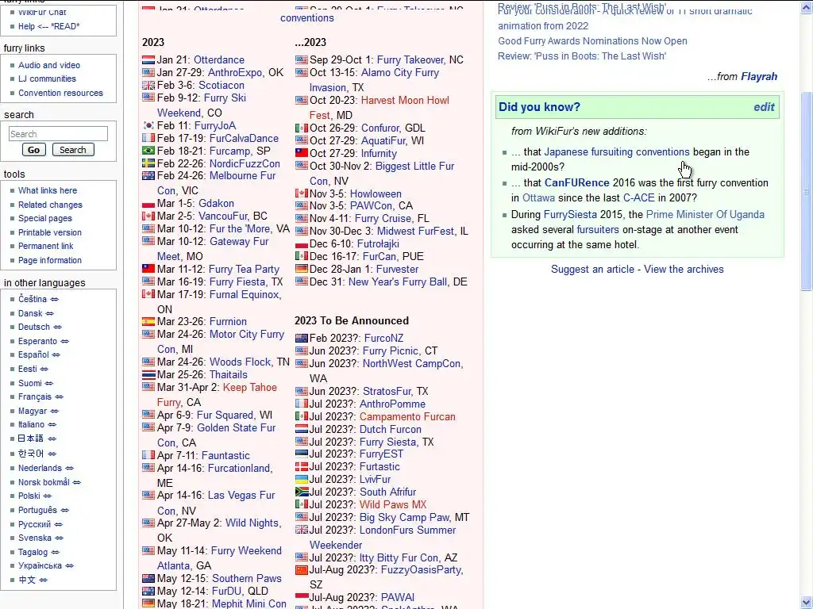Switch language to 日本語
This screenshot has height=609, width=813.
pos(31,439)
